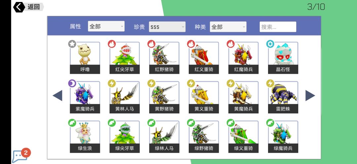Select the 红野猪骑 monster card
This screenshot has width=357, height=164.
pyautogui.click(x=164, y=58)
